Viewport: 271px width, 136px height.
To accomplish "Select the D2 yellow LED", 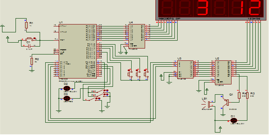I will pos(67,88).
